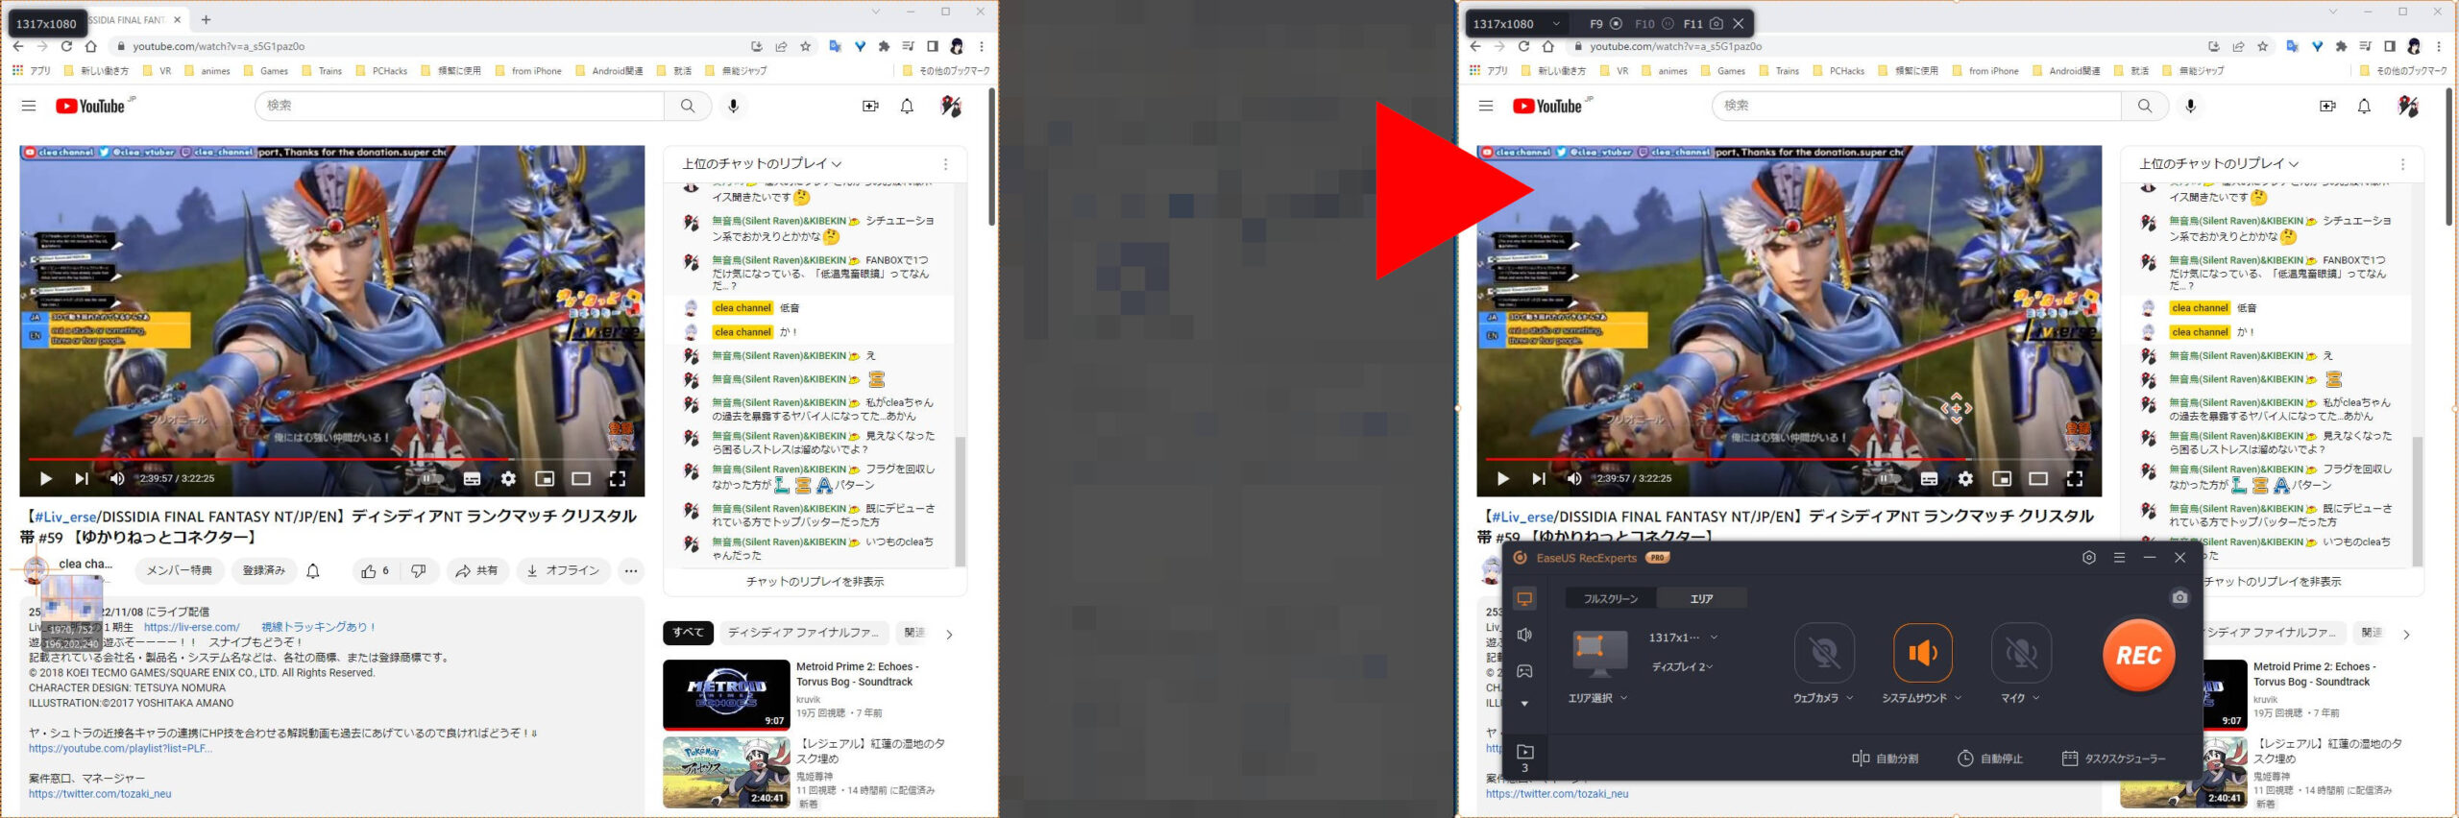Open the Games bookmark folder in left browser
This screenshot has height=818, width=2459.
(x=266, y=70)
